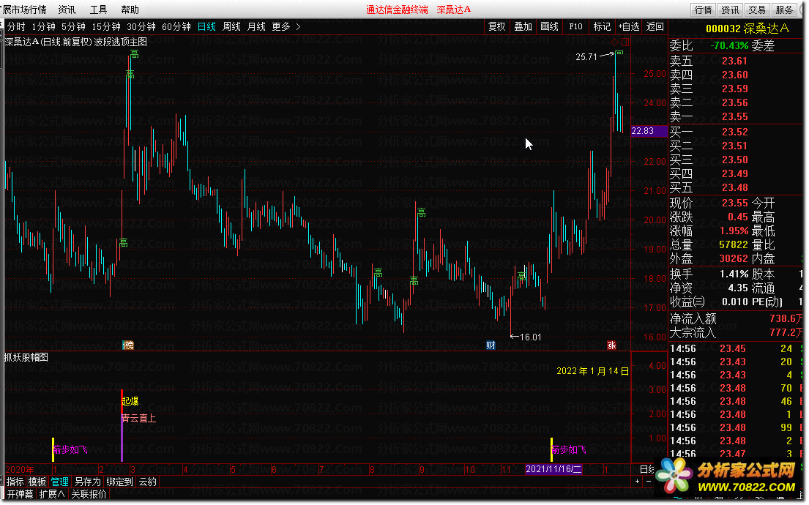Click the 叠加 overlay button

point(523,26)
